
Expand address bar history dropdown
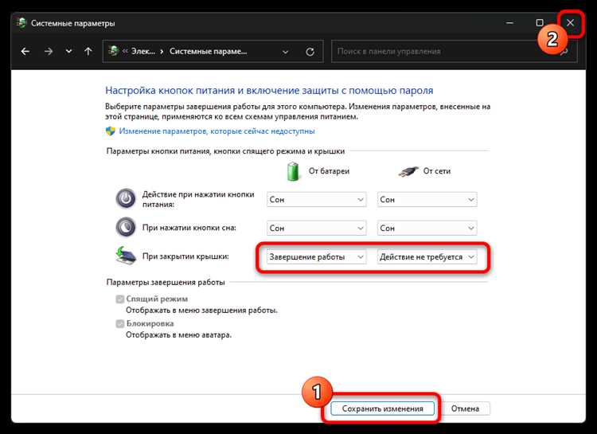(285, 52)
